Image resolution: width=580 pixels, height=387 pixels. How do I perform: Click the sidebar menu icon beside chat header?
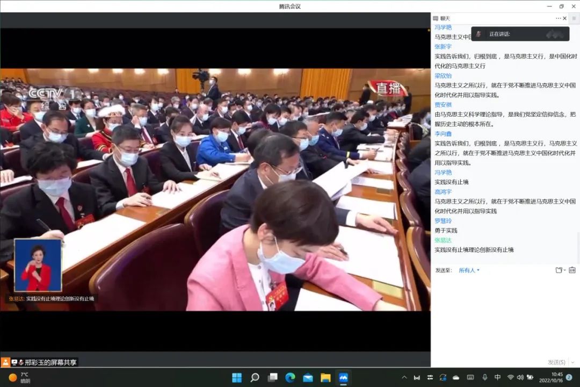574,18
